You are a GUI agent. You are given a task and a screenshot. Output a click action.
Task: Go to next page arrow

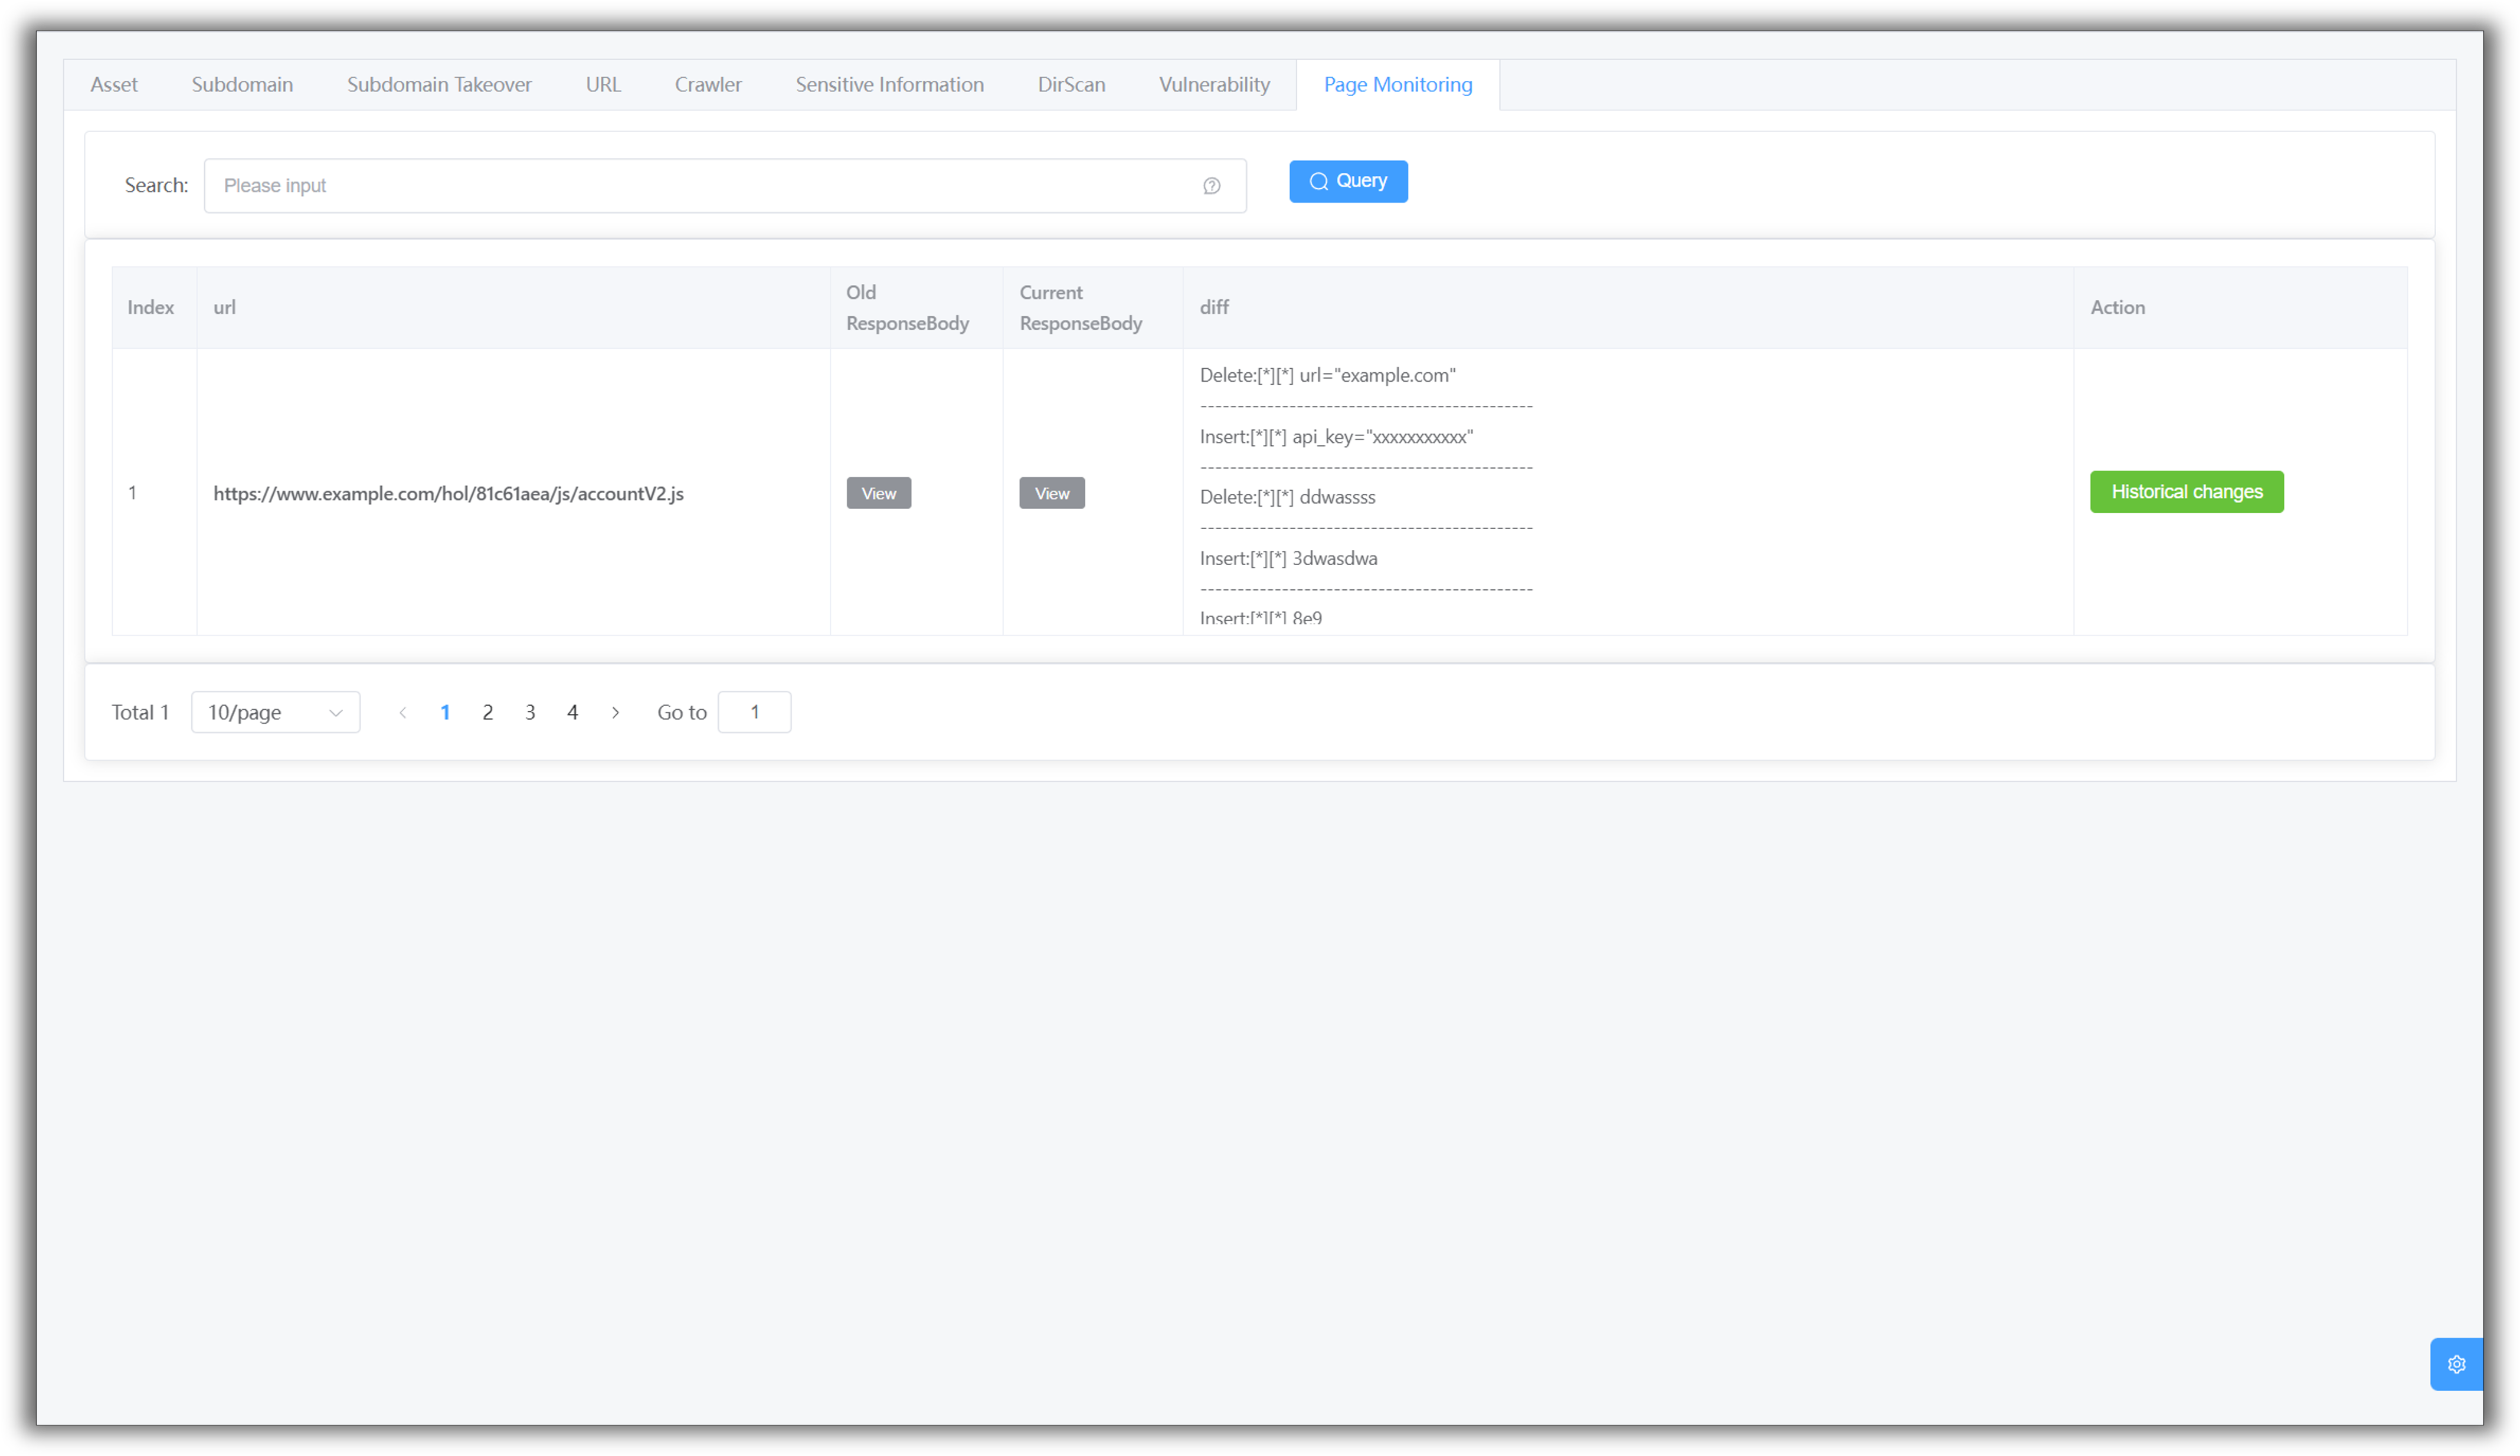coord(615,713)
